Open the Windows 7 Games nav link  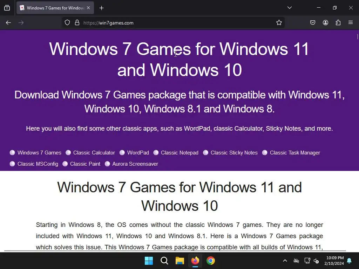tap(39, 153)
